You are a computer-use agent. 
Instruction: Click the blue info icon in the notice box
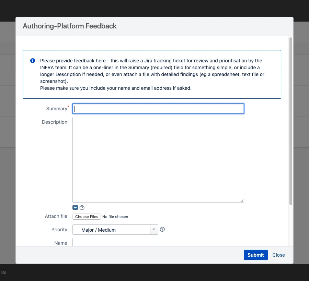point(33,61)
